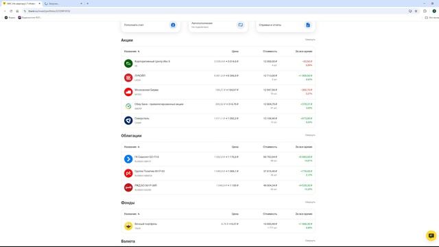Switch to the first browser tab
The width and height of the screenshot is (439, 247).
pos(21,3)
